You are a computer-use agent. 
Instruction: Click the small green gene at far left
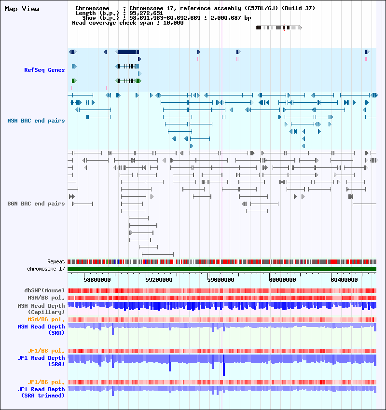(74, 81)
